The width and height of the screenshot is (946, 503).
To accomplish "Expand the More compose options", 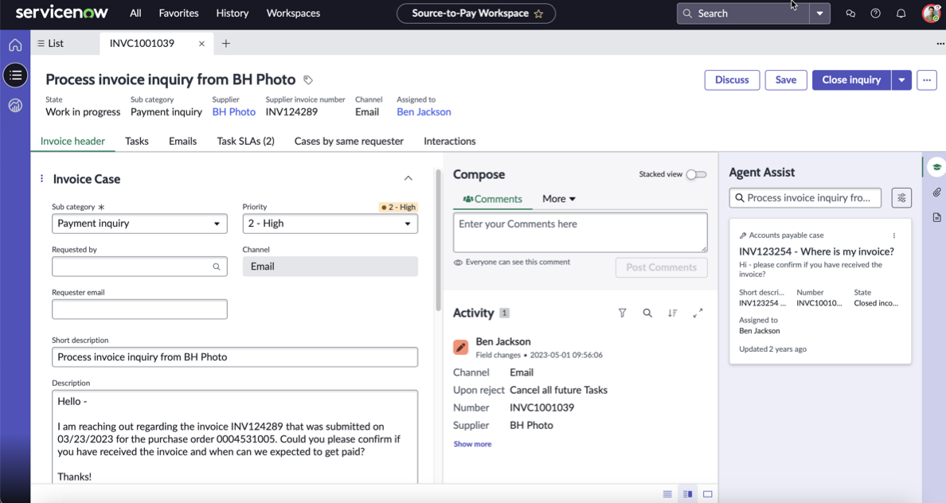I will (x=559, y=198).
